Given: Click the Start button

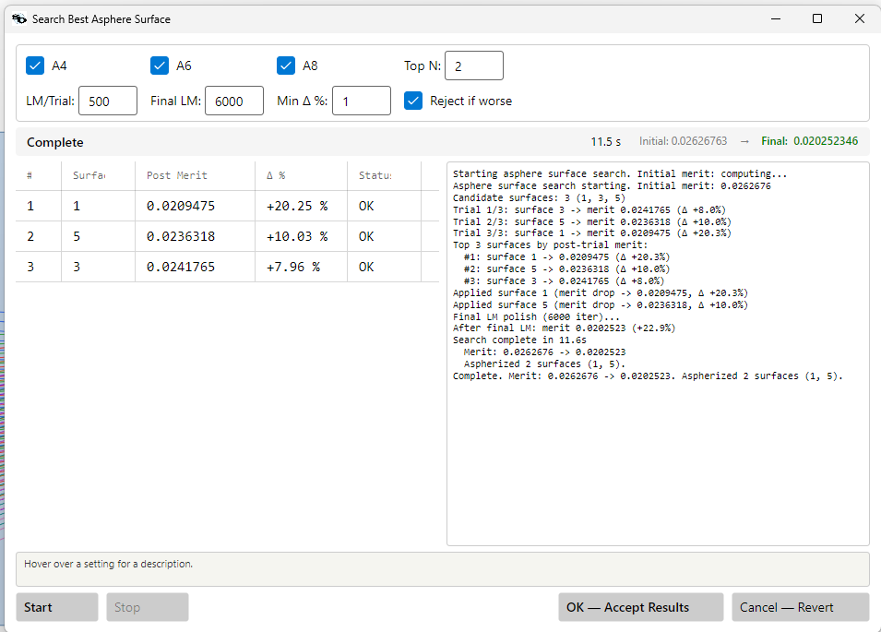Looking at the screenshot, I should (57, 607).
